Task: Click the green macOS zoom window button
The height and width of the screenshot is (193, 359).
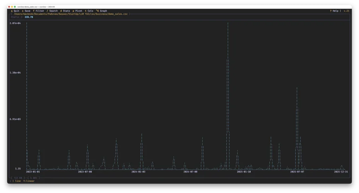Action: pos(15,7)
